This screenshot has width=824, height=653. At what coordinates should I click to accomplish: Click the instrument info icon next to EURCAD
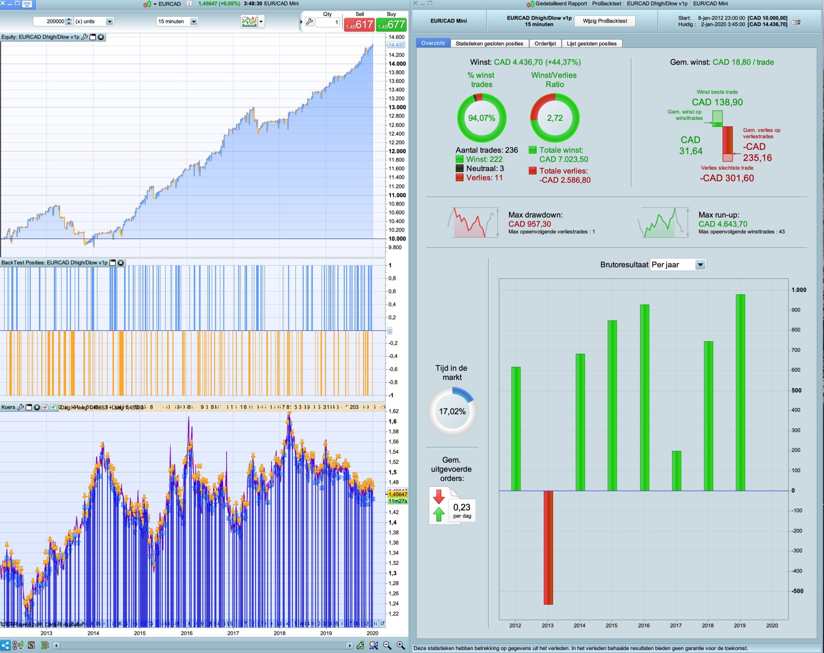(189, 4)
